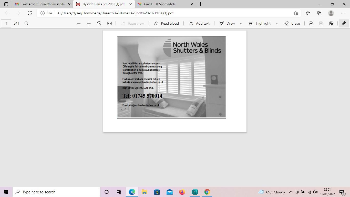Image resolution: width=350 pixels, height=197 pixels.
Task: Select the Dyserth Times pdf 2021 tab
Action: pyautogui.click(x=104, y=4)
